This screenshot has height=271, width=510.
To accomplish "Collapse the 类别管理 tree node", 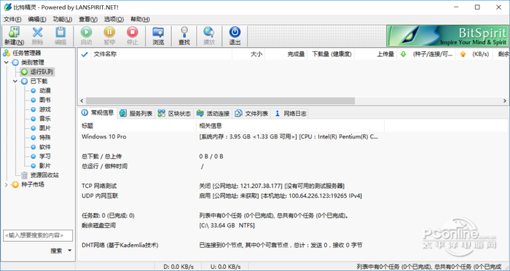I will 7,63.
